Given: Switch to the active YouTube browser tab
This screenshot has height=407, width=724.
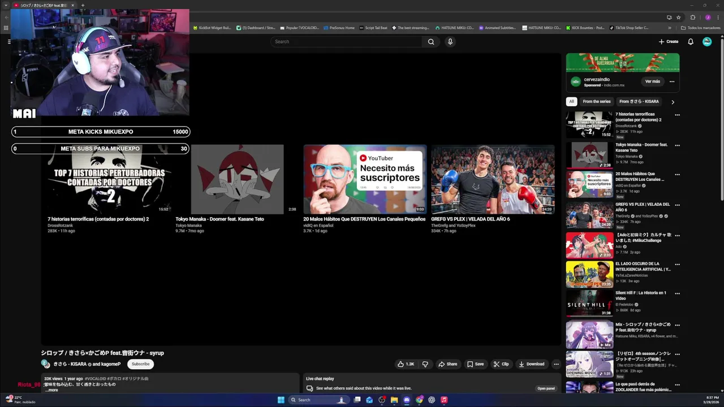Looking at the screenshot, I should point(44,5).
